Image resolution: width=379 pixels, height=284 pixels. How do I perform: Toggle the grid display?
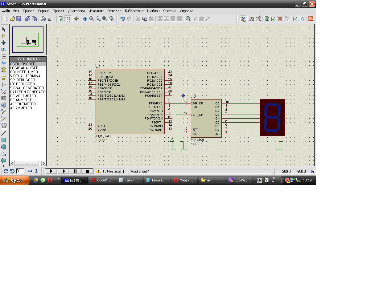pos(68,19)
